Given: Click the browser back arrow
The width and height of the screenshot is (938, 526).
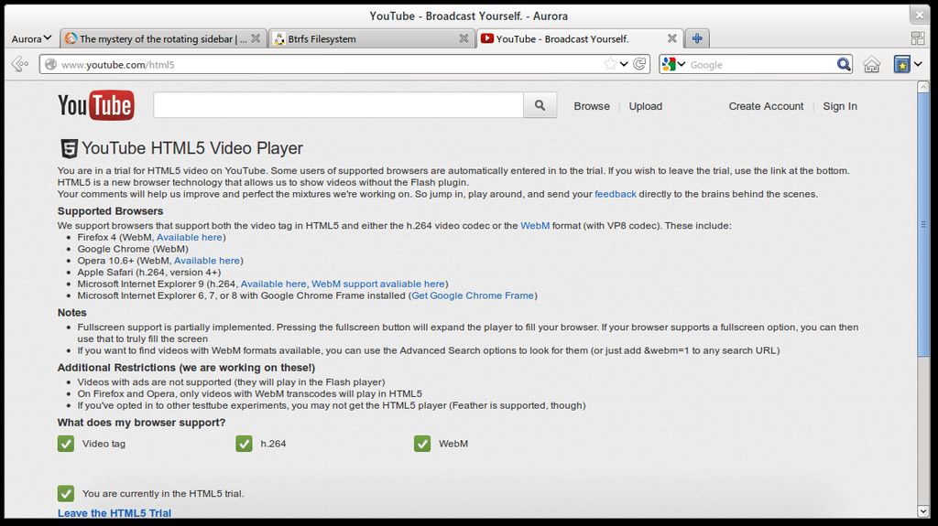Looking at the screenshot, I should point(19,64).
